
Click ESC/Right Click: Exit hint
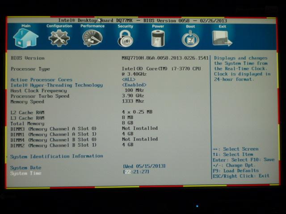[241, 176]
